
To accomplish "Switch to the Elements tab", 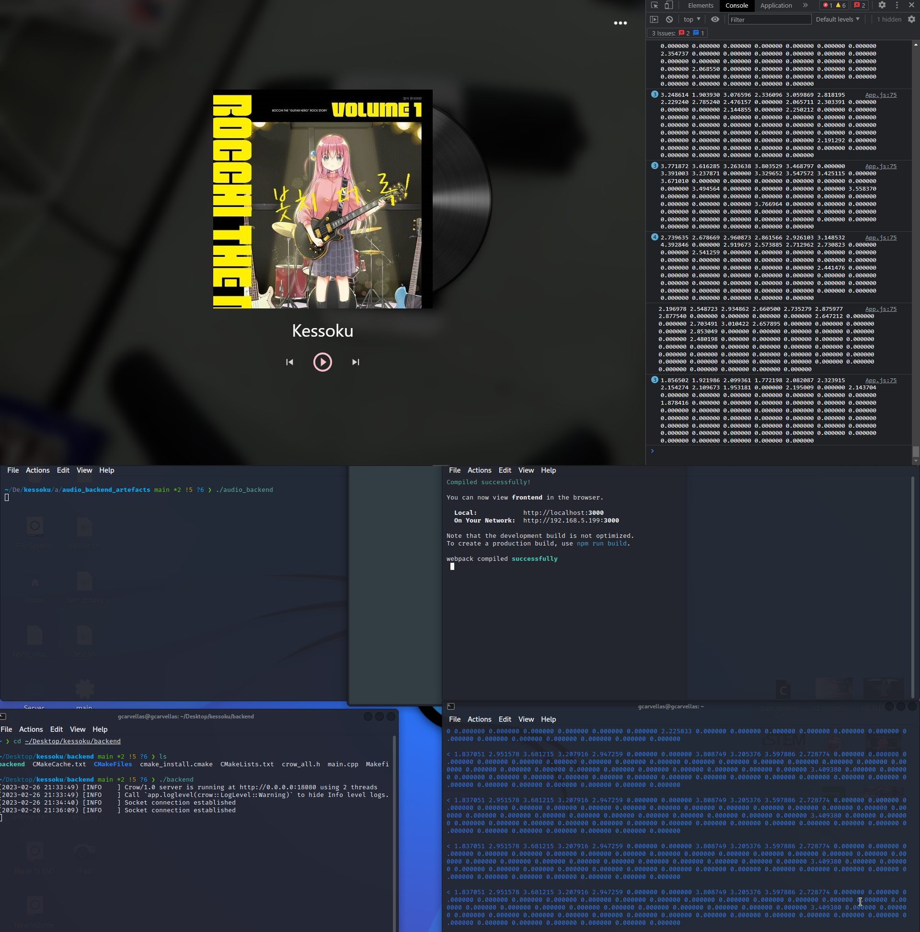I will (701, 5).
